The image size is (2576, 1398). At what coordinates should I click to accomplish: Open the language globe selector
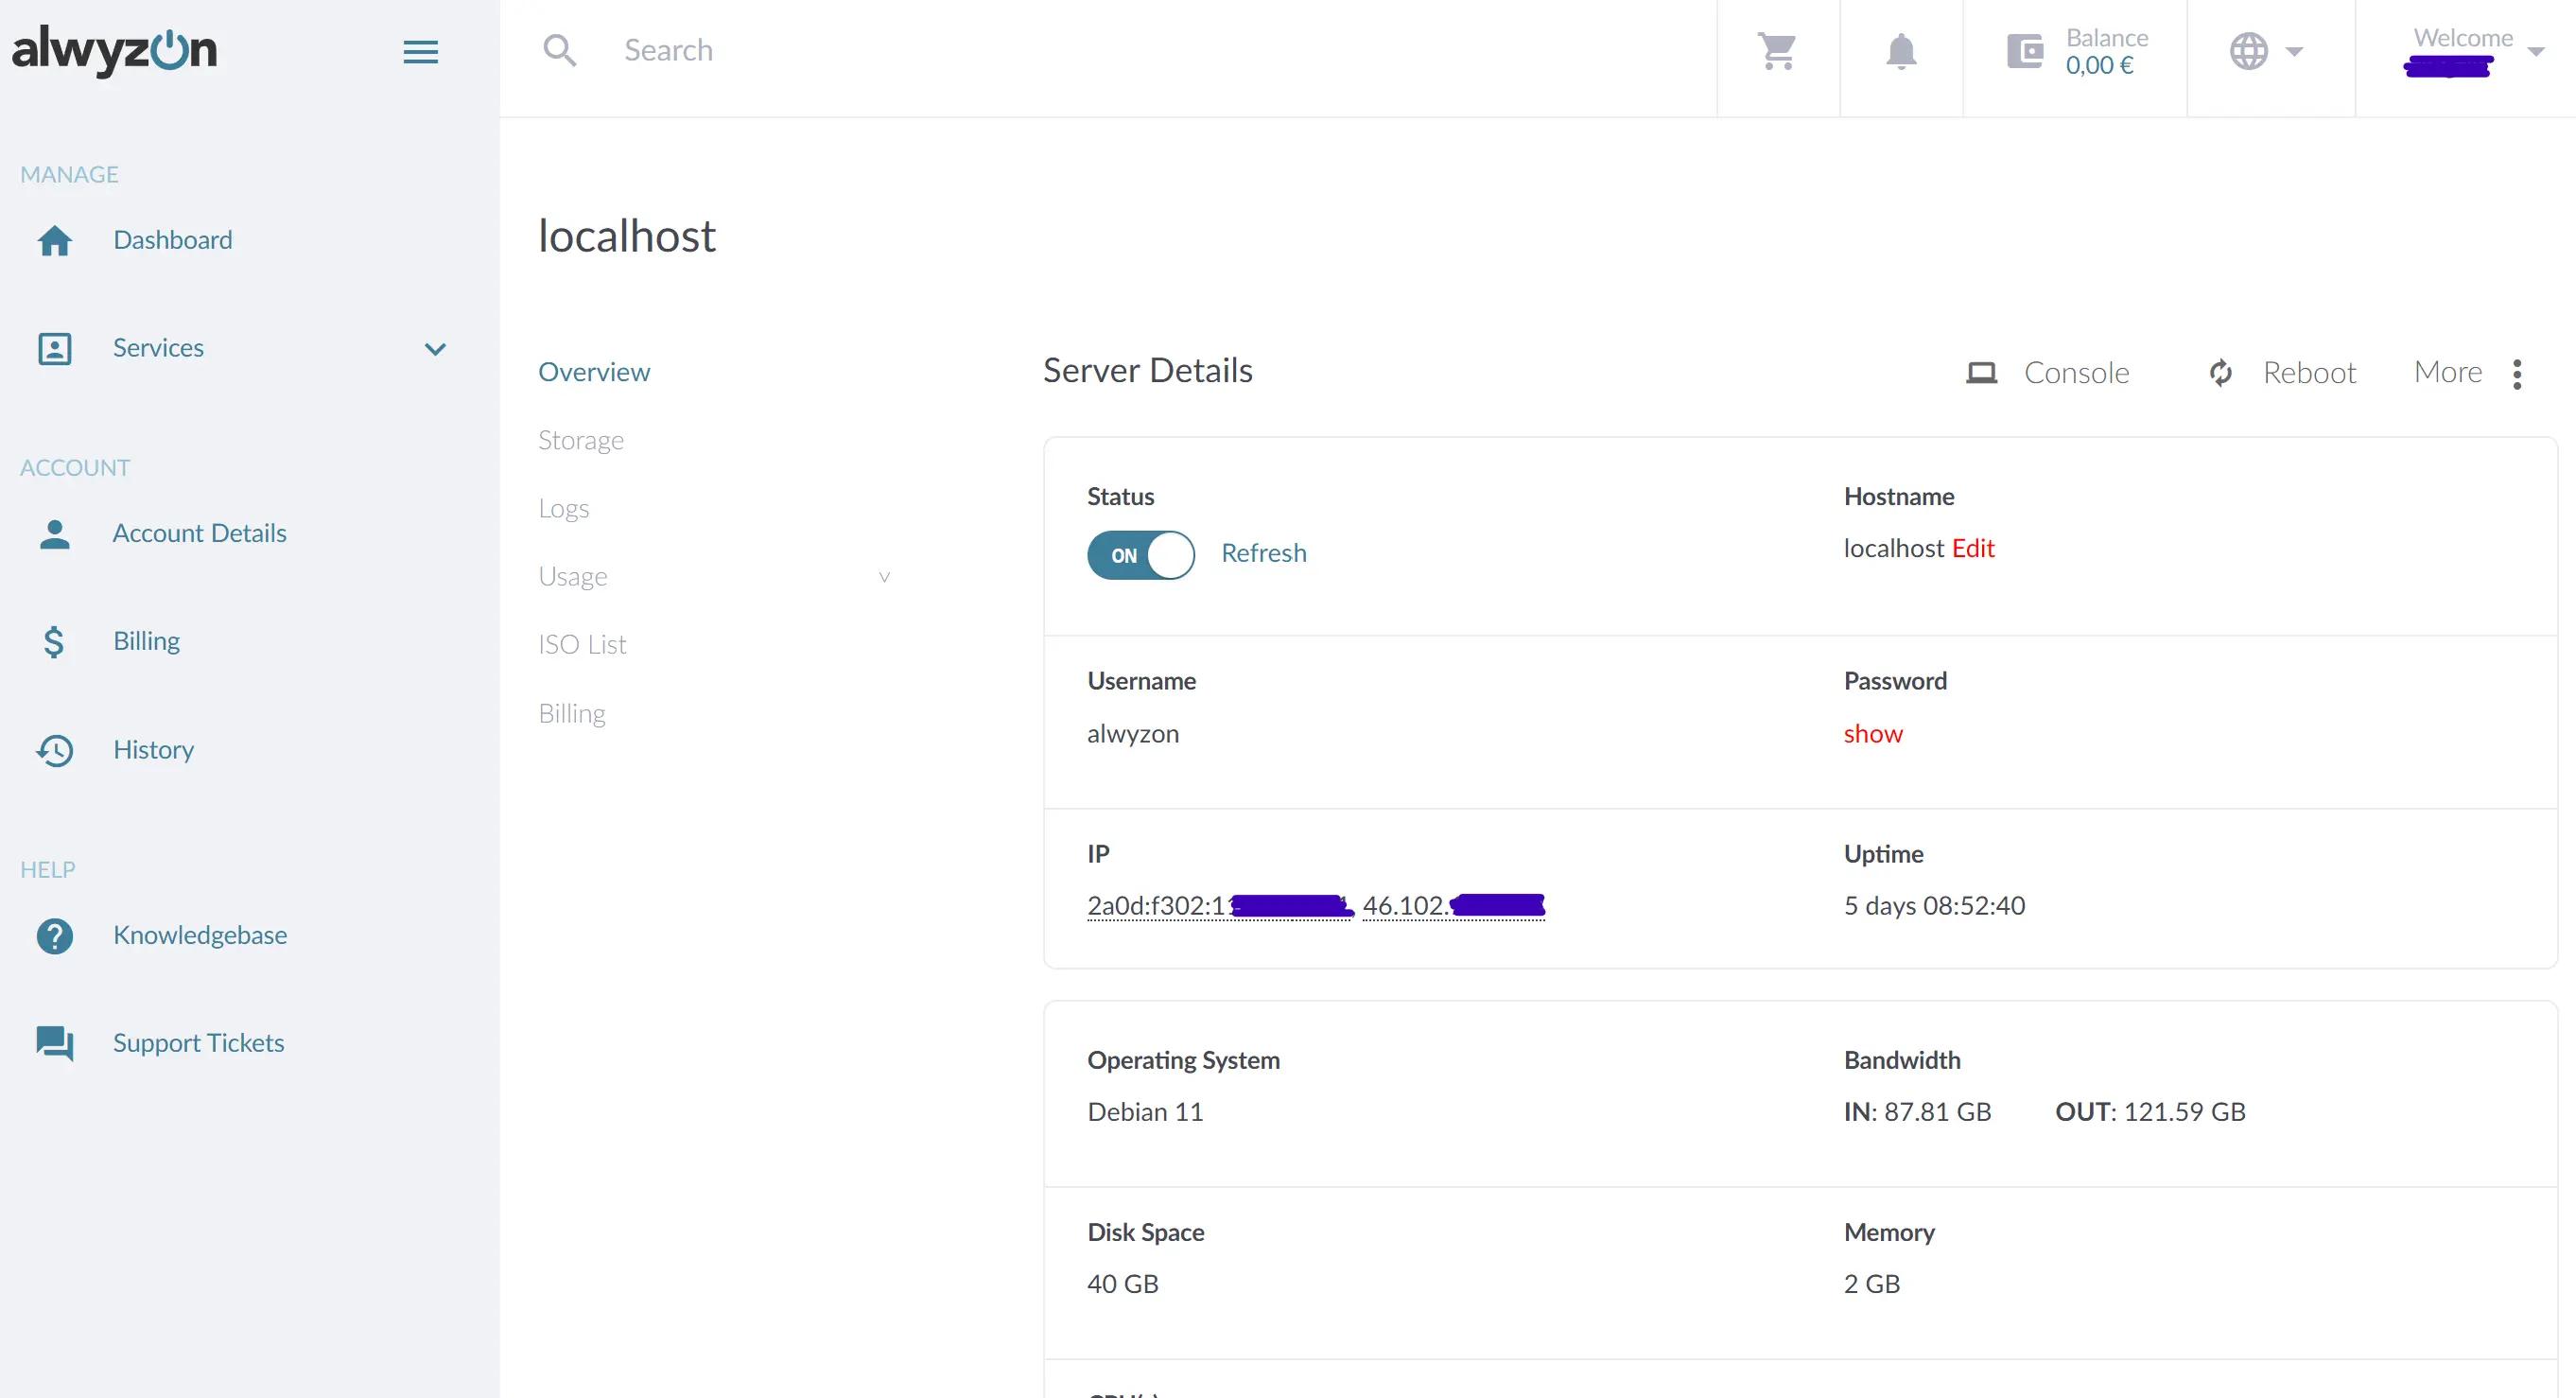[2248, 51]
